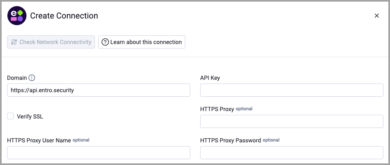Focus the HTTPS Proxy User Name field
390x165 pixels.
[99, 153]
